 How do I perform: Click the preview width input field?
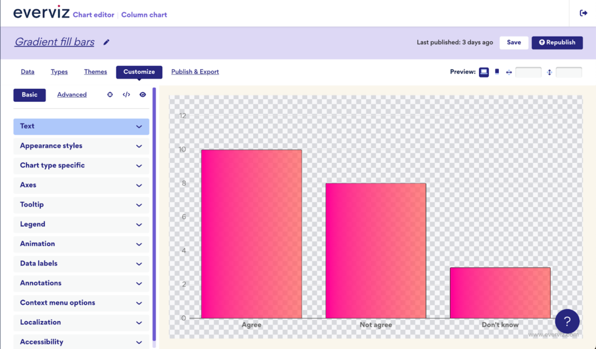[528, 72]
